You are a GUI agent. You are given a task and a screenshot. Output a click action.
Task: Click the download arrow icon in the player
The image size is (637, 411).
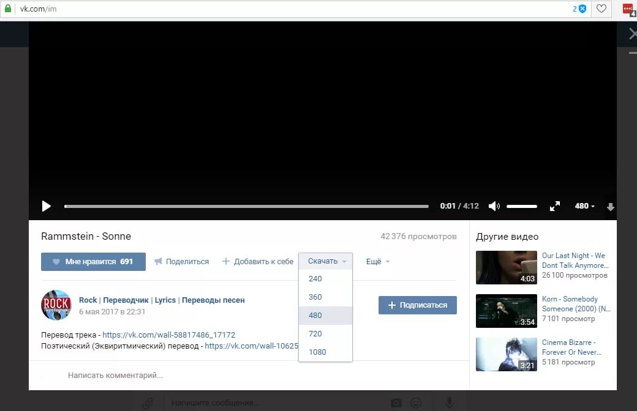coord(610,207)
